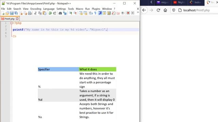This screenshot has width=218, height=122.
Task: Click the Function List toolbar icon
Action: point(113,13)
